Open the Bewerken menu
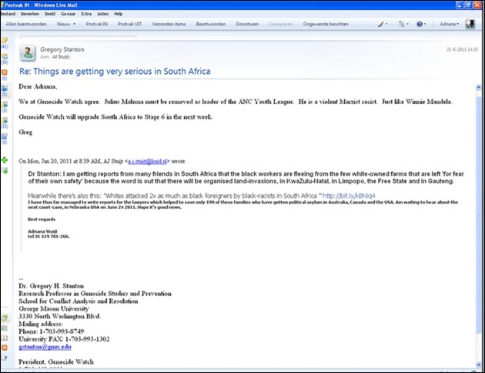Image resolution: width=485 pixels, height=373 pixels. (x=30, y=14)
